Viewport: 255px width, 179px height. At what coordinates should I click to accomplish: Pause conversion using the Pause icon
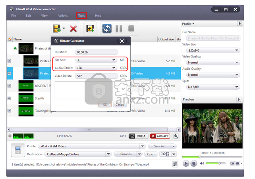coord(119,29)
